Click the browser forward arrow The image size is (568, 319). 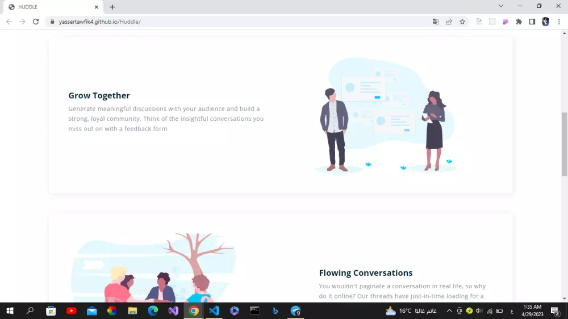23,22
